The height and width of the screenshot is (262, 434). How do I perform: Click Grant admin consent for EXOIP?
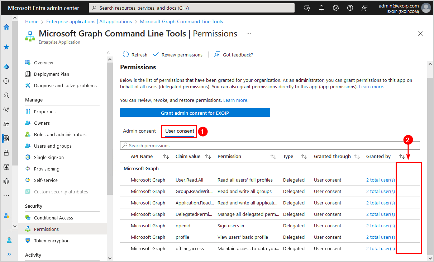(195, 113)
